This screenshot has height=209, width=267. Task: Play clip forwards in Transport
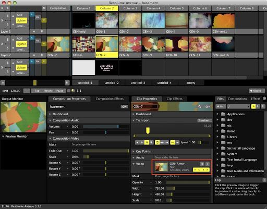[x=142, y=142]
